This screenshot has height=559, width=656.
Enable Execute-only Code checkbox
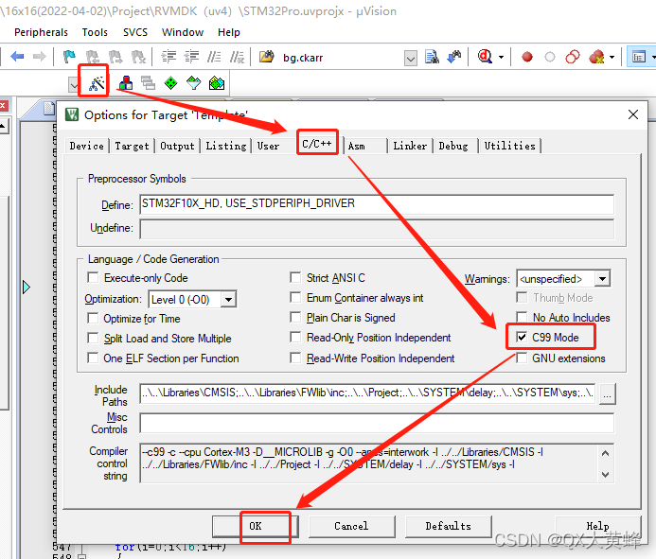[x=93, y=278]
